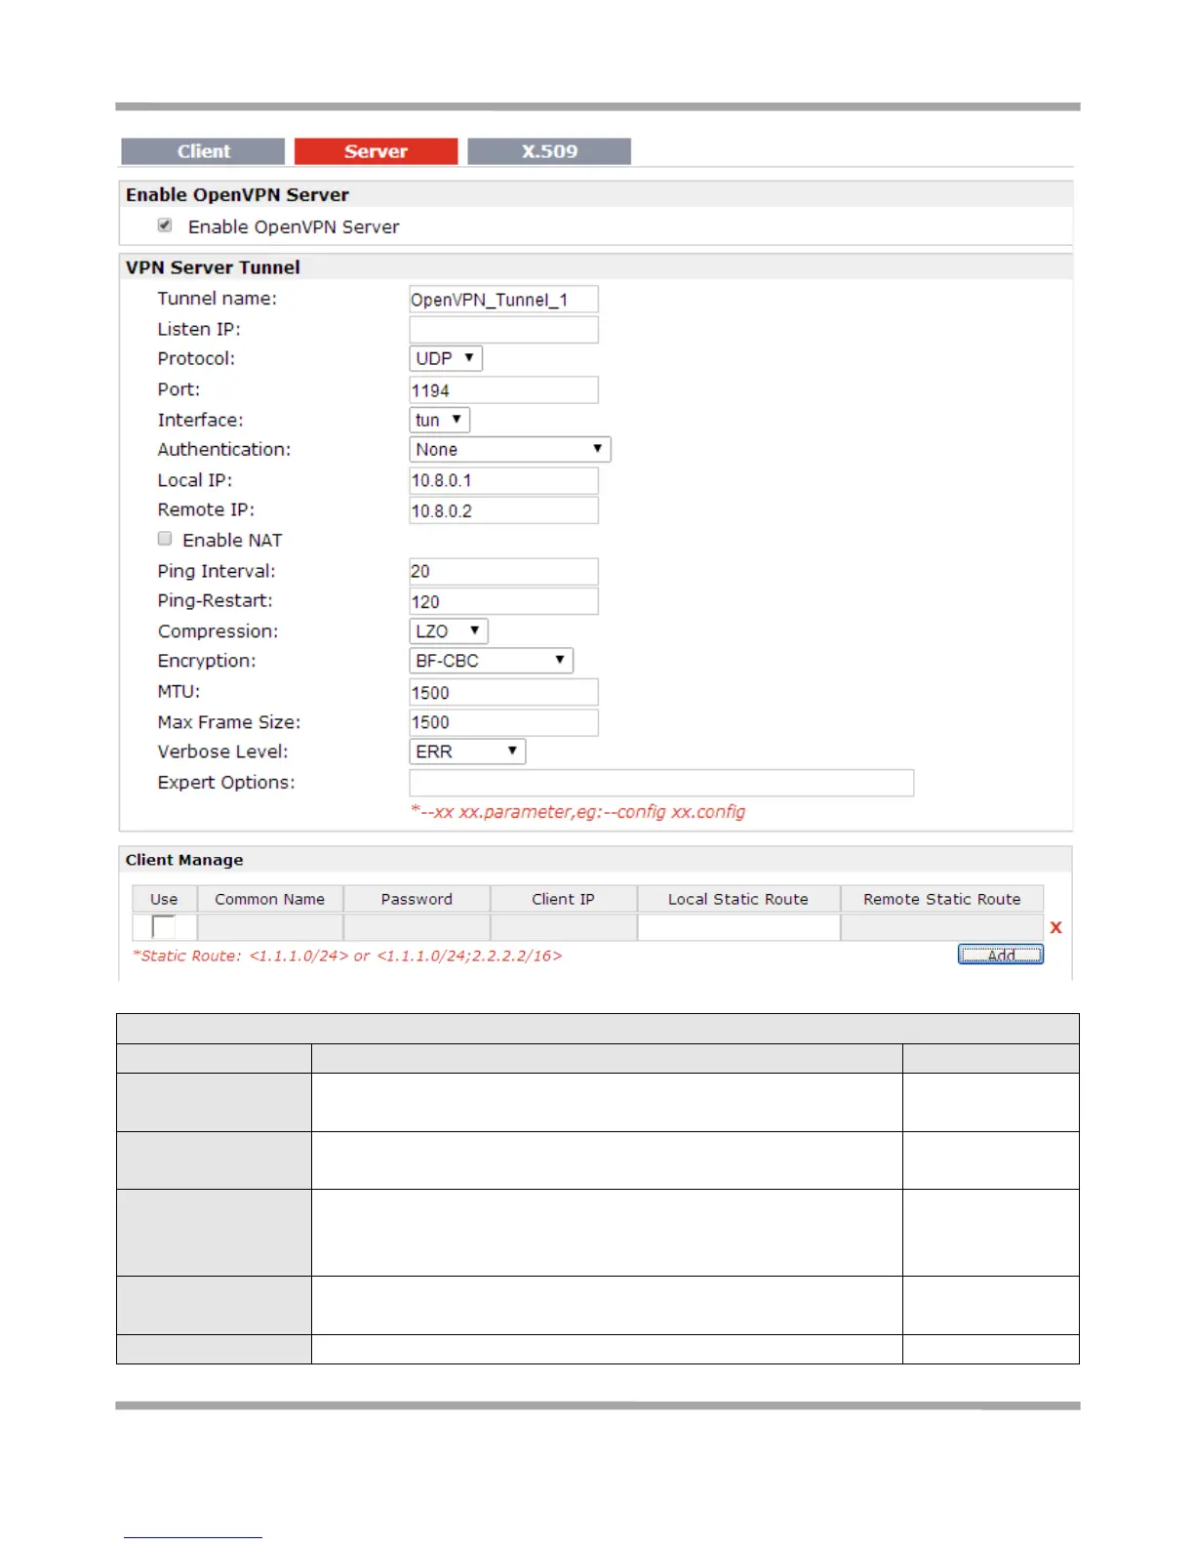Click the Port field showing 1194
Image resolution: width=1194 pixels, height=1546 pixels.
pyautogui.click(x=503, y=390)
